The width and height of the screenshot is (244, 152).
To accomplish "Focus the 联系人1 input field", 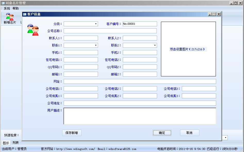I will [x=81, y=38].
